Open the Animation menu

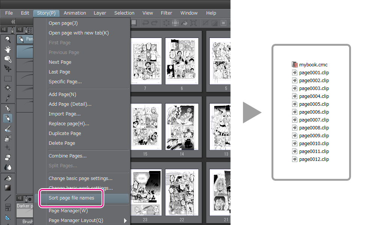(x=75, y=13)
